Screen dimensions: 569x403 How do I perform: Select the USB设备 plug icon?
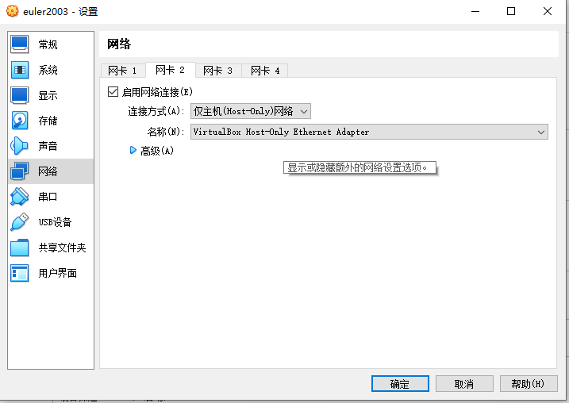(x=20, y=222)
